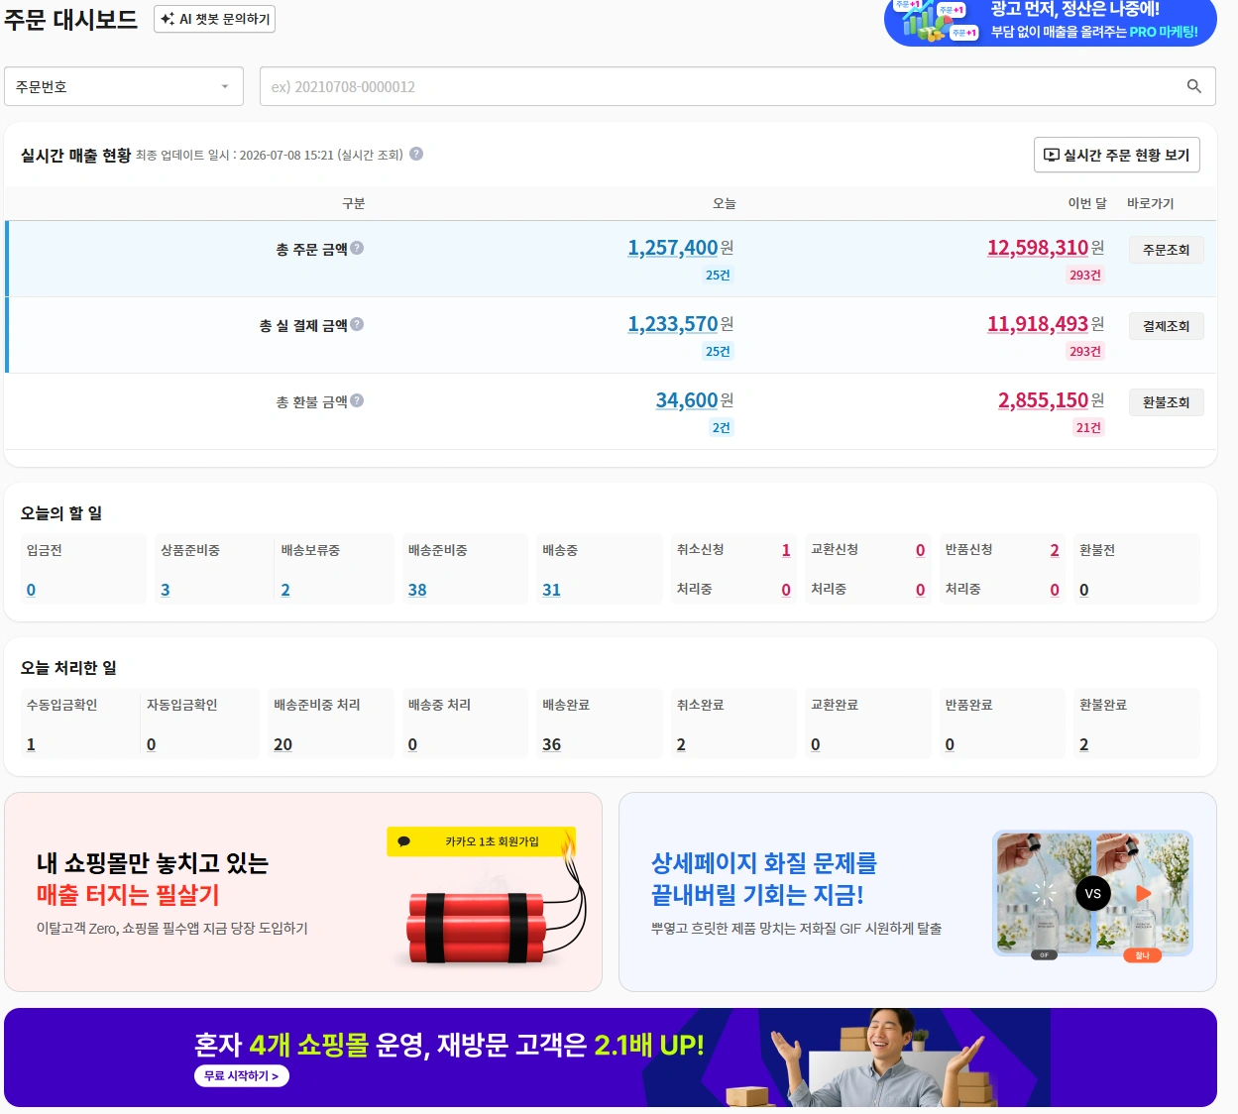
Task: Click the 주문조회 shortcut button
Action: click(x=1166, y=250)
